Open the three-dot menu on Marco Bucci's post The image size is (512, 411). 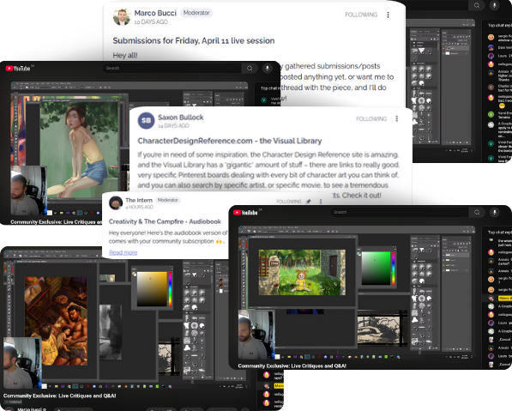click(388, 15)
